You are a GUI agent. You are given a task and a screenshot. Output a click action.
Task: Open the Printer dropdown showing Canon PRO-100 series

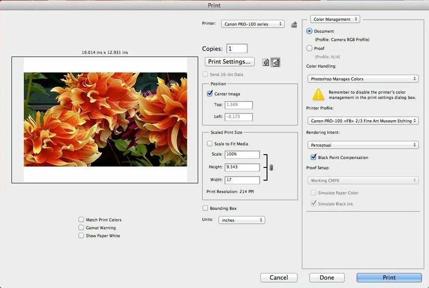(x=253, y=24)
